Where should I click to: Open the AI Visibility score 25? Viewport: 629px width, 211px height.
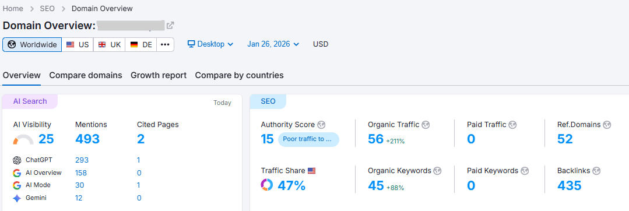[x=46, y=139]
